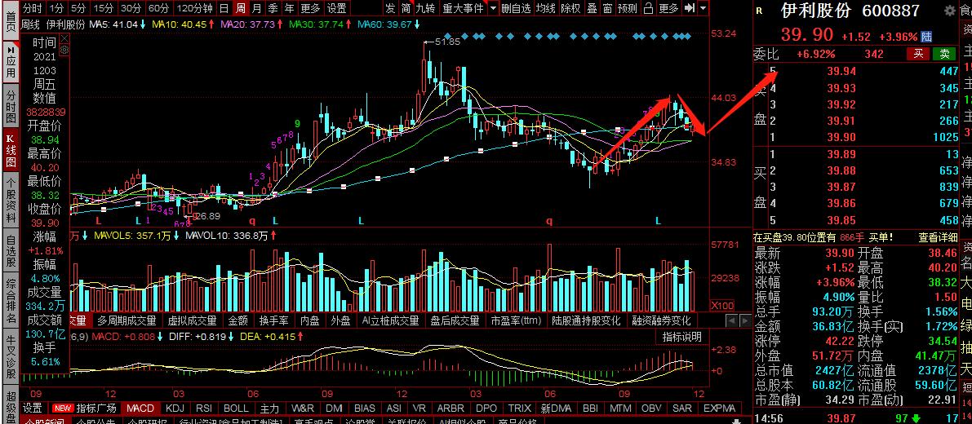Select the 多周期成交量 tab

click(x=127, y=320)
